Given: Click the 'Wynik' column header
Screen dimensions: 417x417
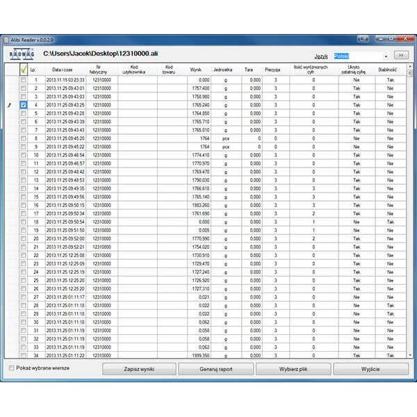Looking at the screenshot, I should coord(195,69).
